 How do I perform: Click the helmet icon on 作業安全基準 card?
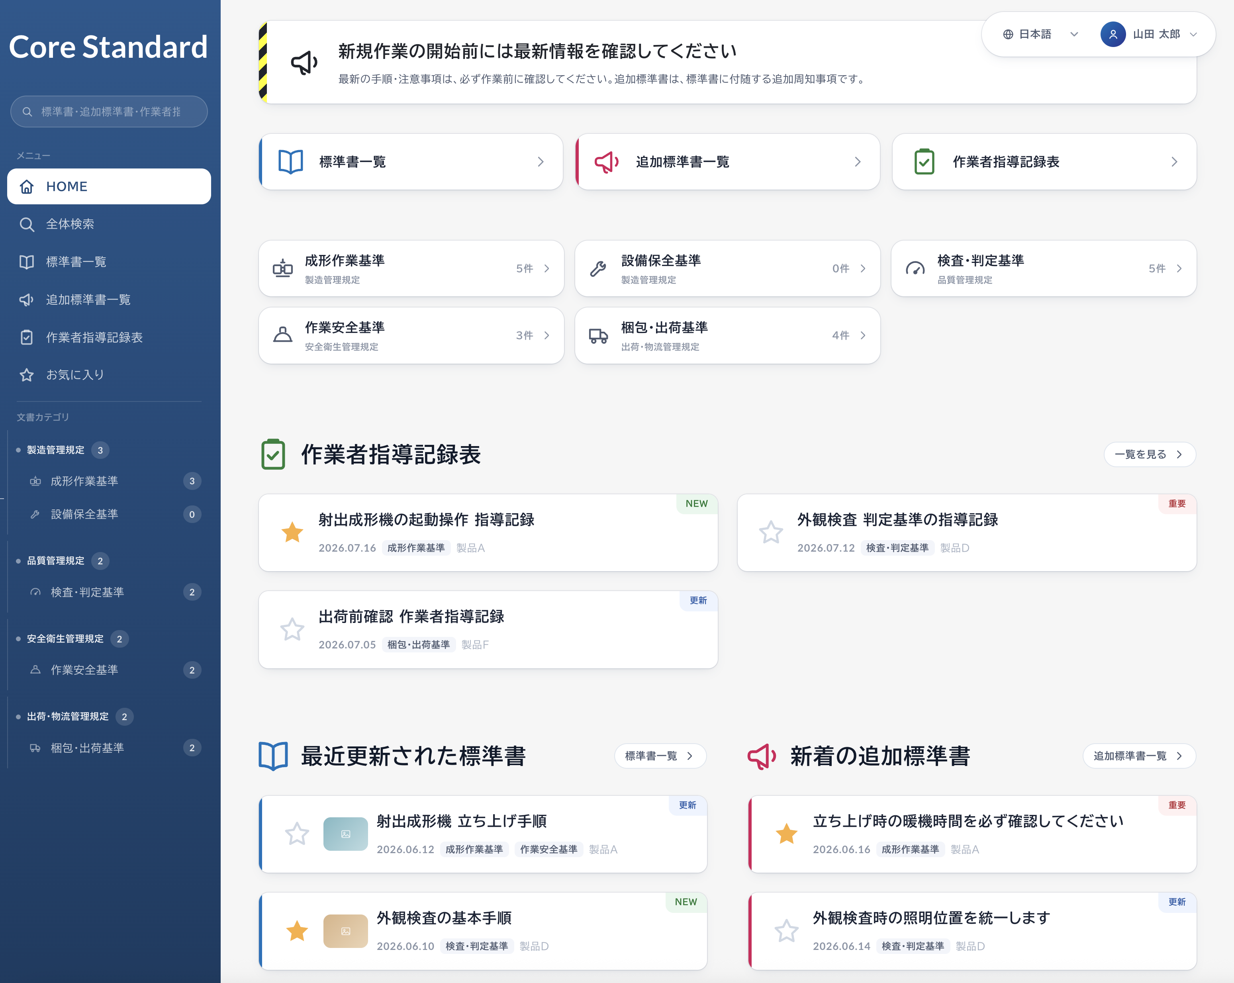[x=283, y=335]
